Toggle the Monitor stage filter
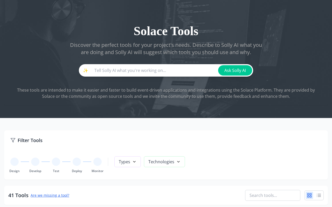Image resolution: width=332 pixels, height=207 pixels. coord(98,162)
